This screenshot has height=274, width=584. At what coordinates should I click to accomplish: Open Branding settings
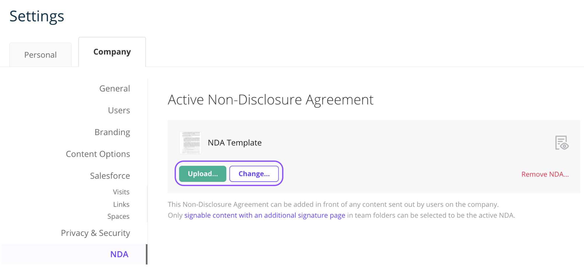click(112, 132)
